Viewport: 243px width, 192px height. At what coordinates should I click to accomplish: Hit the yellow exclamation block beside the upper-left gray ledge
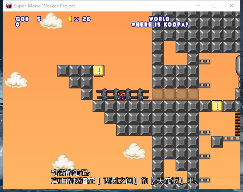[99, 71]
